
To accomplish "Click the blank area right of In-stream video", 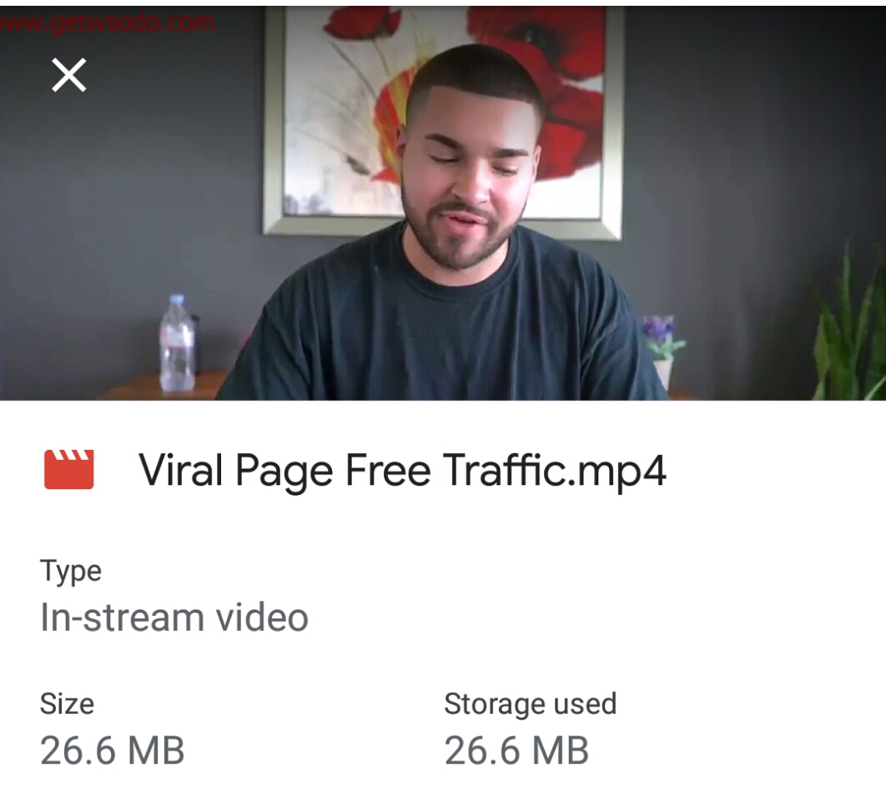I will (x=593, y=617).
